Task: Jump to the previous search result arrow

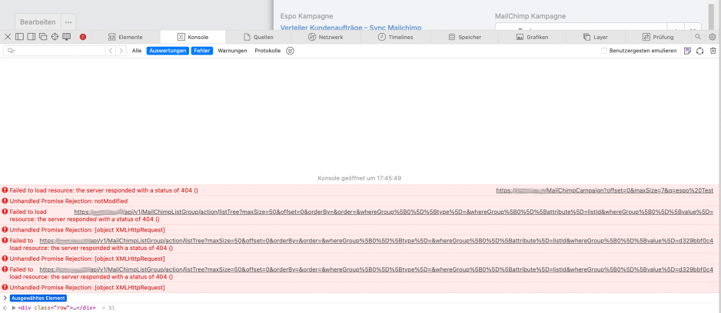Action: point(111,51)
